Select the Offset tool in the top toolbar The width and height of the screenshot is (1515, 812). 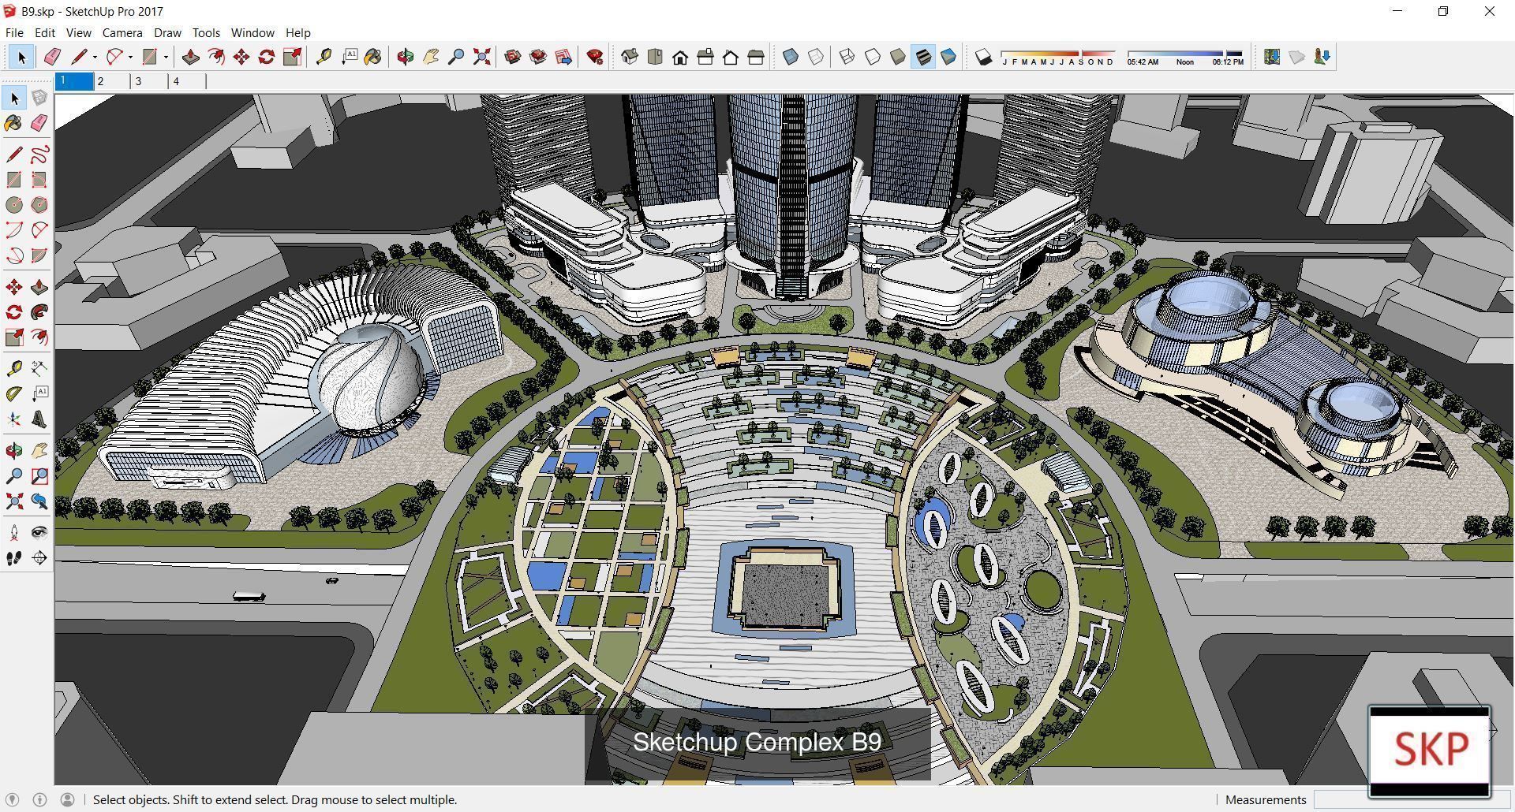[215, 57]
